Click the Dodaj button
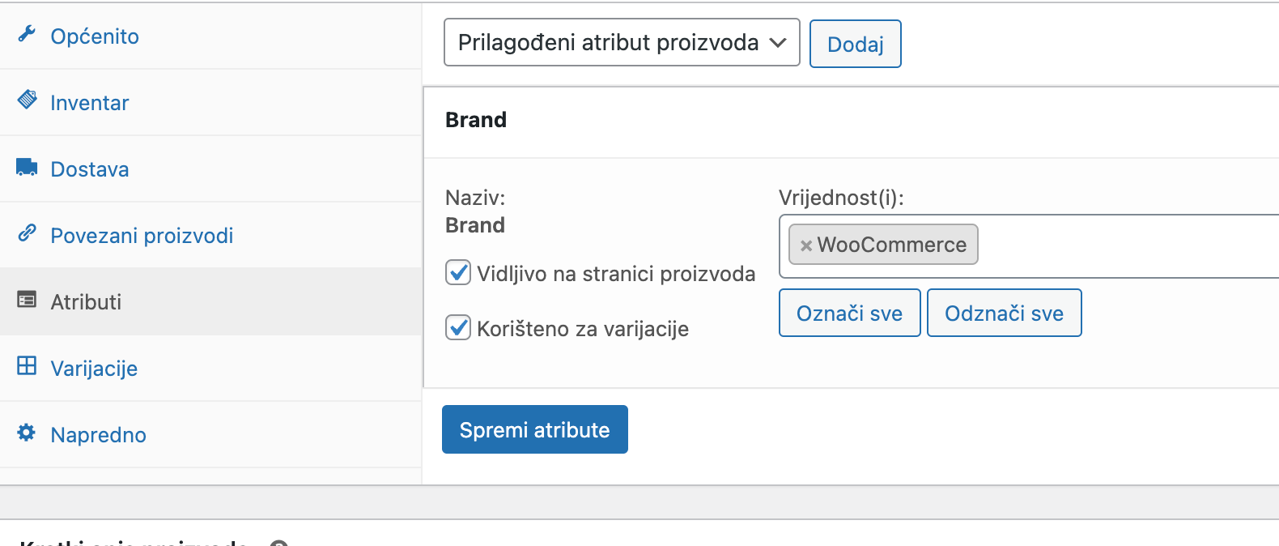This screenshot has height=546, width=1279. tap(855, 44)
